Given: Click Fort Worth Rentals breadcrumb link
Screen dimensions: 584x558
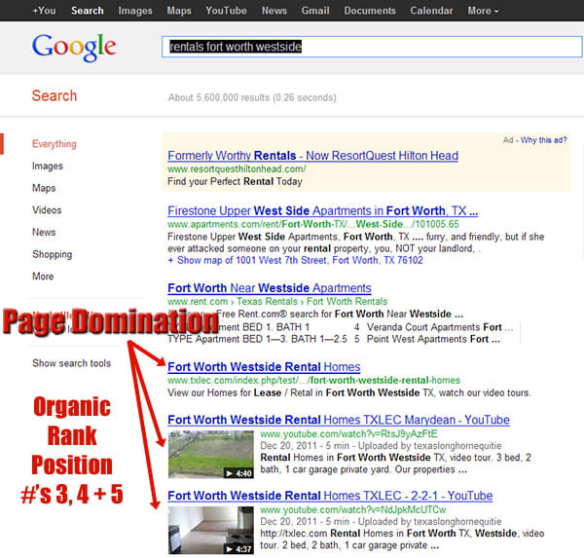Looking at the screenshot, I should (347, 301).
